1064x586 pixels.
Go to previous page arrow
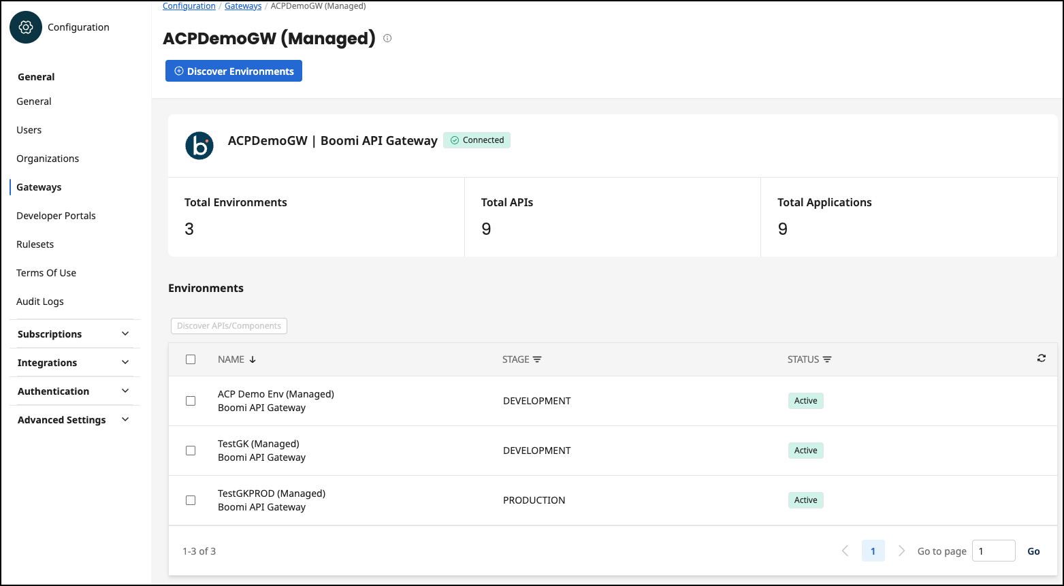845,551
